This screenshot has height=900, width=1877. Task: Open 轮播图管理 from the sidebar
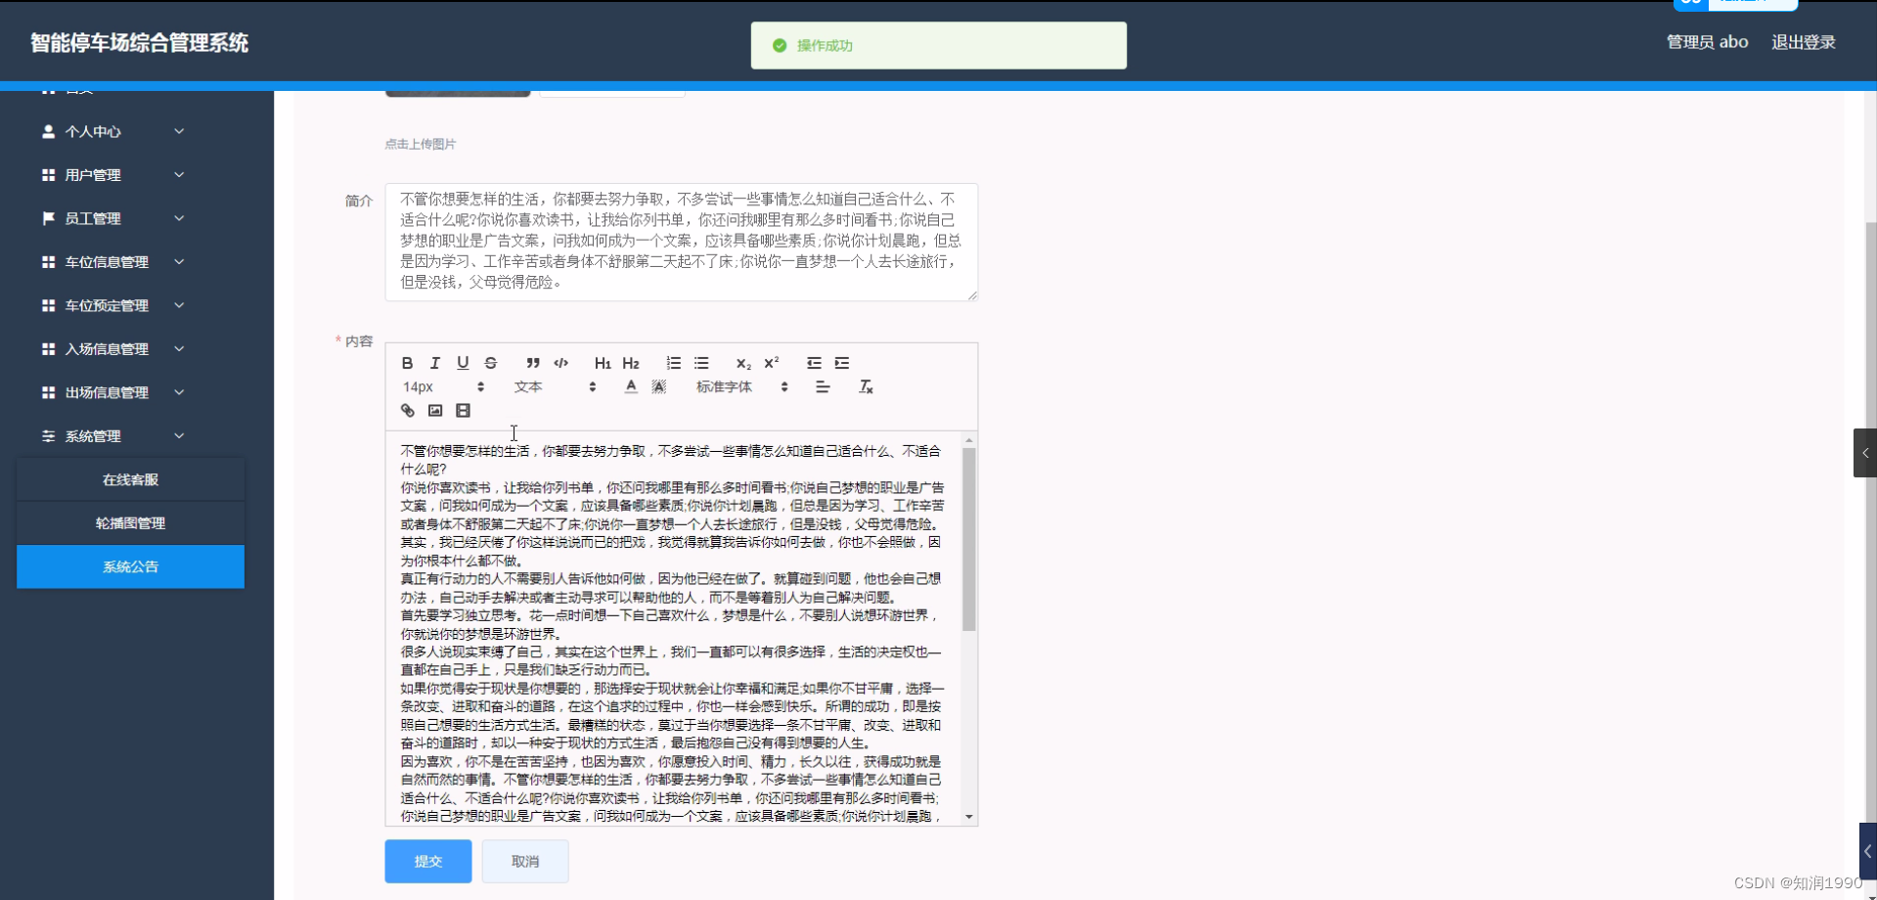pyautogui.click(x=130, y=522)
